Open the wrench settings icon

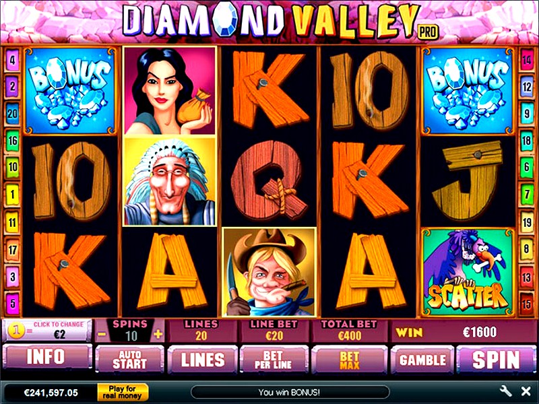tap(505, 391)
